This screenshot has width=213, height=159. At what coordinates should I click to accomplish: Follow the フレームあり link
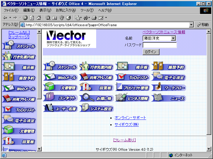point(125,140)
